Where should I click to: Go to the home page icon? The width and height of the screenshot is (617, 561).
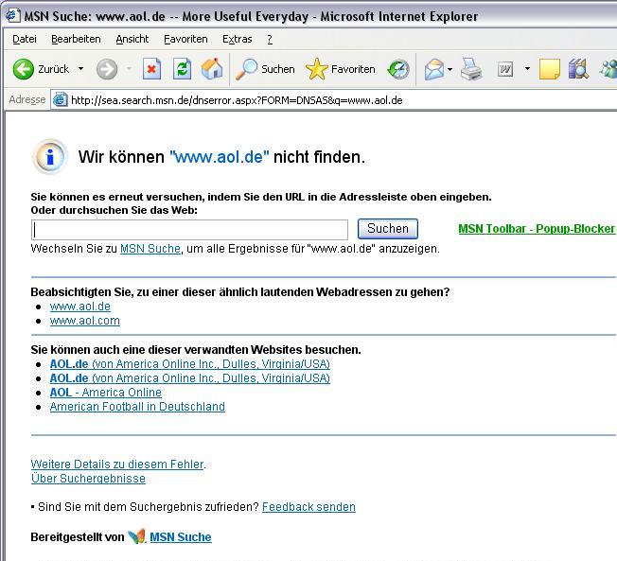(x=212, y=69)
